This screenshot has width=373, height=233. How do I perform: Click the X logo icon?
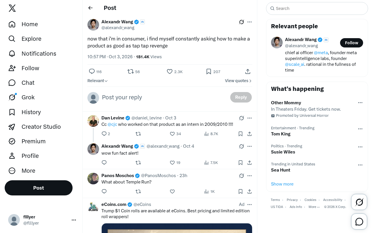pyautogui.click(x=12, y=8)
